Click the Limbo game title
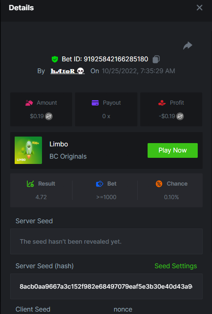The width and height of the screenshot is (212, 314). 59,144
